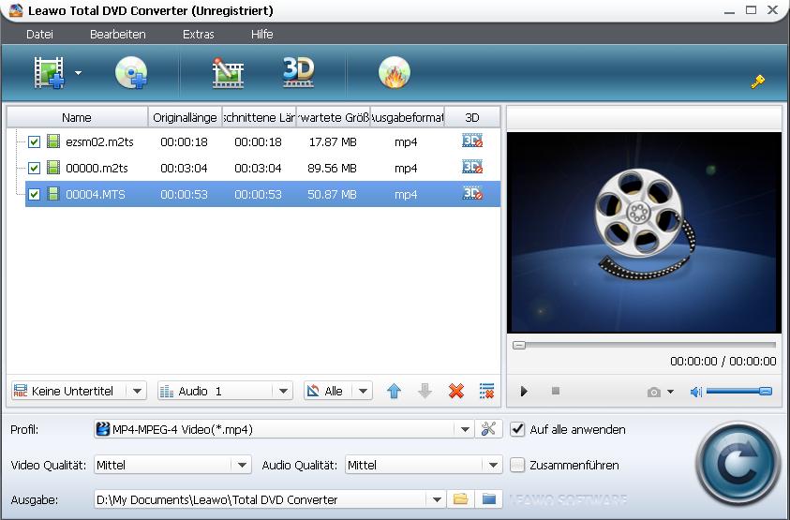The width and height of the screenshot is (790, 520).
Task: Enable the 'Zusammenführen' checkbox
Action: coord(517,465)
